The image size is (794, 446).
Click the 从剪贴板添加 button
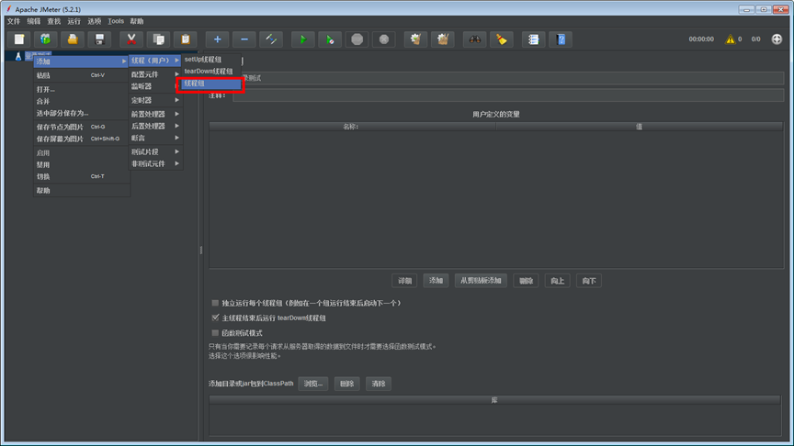(x=481, y=281)
